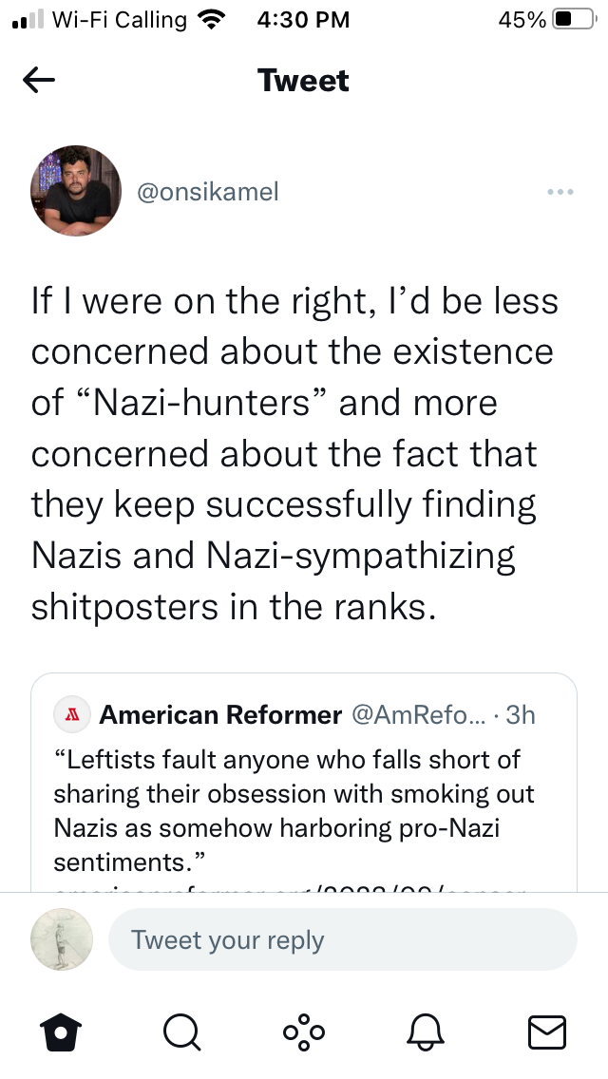This screenshot has width=608, height=1079.
Task: Tap the battery indicator icon
Action: [575, 19]
